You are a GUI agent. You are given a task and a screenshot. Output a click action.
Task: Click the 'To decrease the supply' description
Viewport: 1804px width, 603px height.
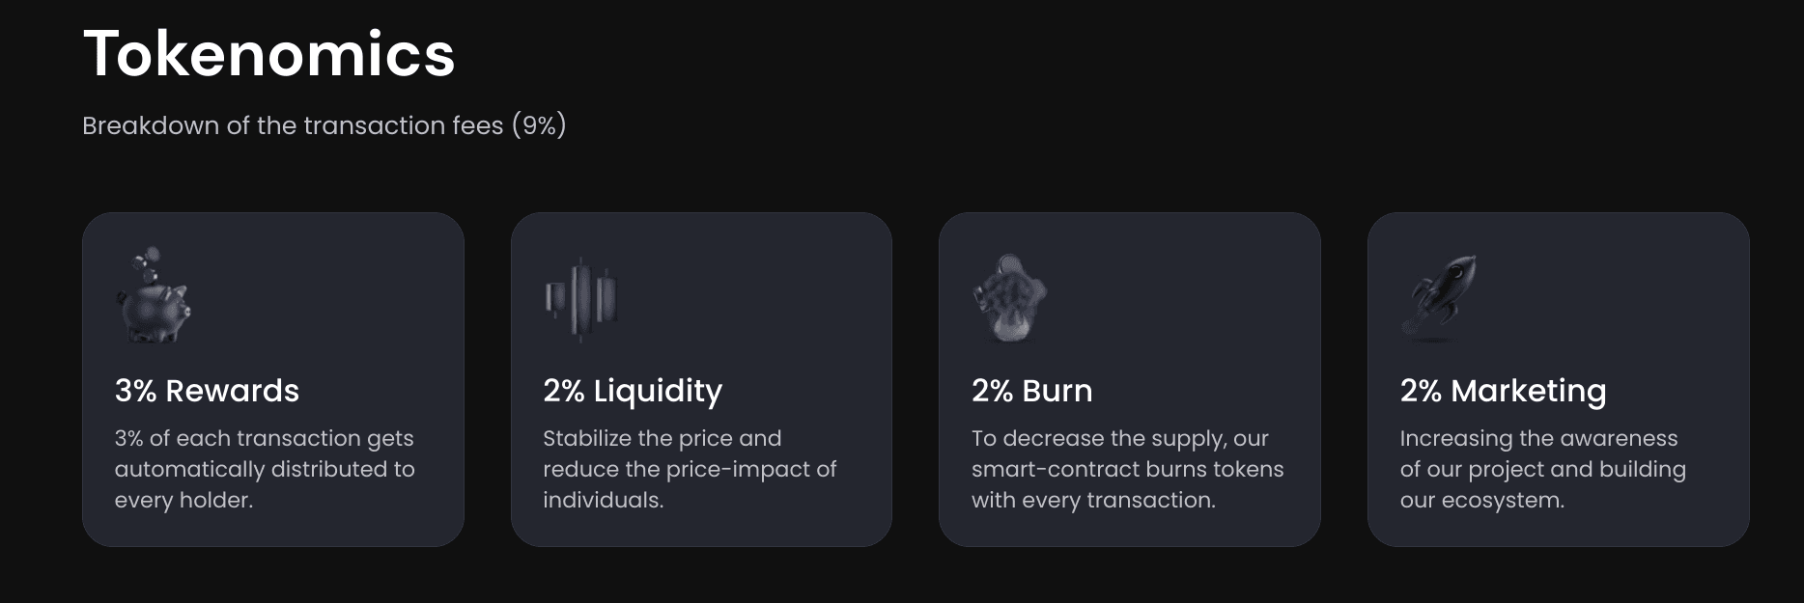point(1127,469)
